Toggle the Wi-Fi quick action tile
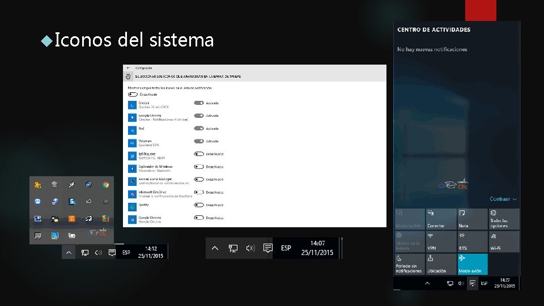Viewport: 544px width, 306px height. tap(504, 241)
